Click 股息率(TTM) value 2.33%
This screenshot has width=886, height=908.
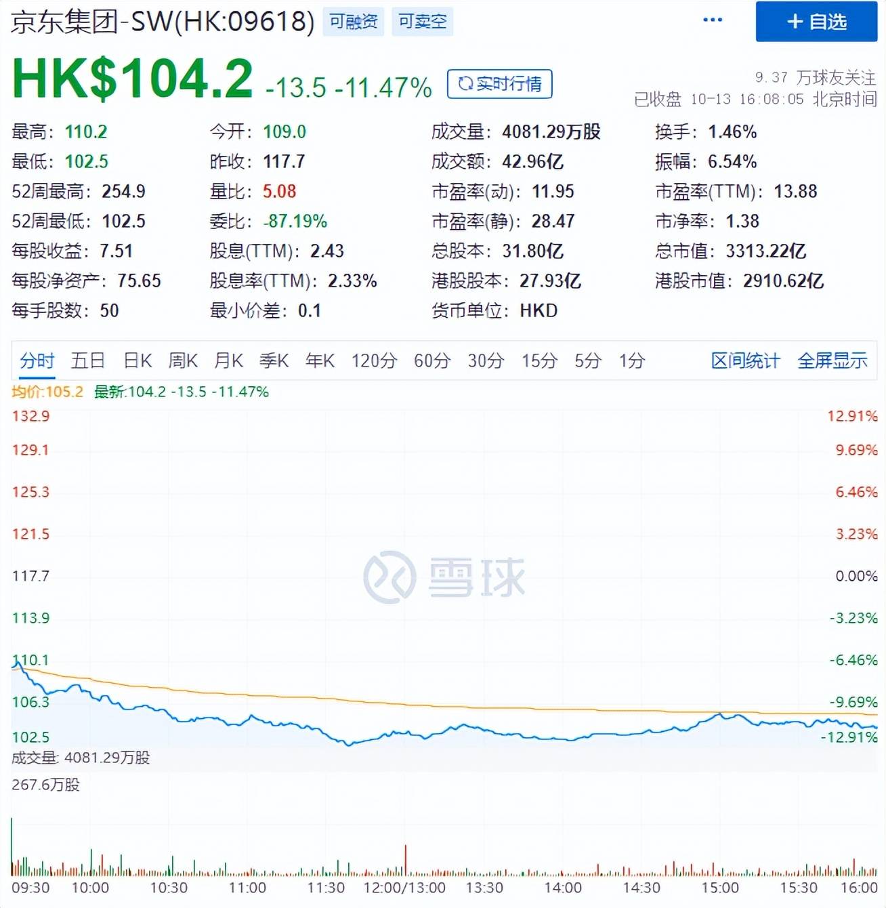point(352,281)
